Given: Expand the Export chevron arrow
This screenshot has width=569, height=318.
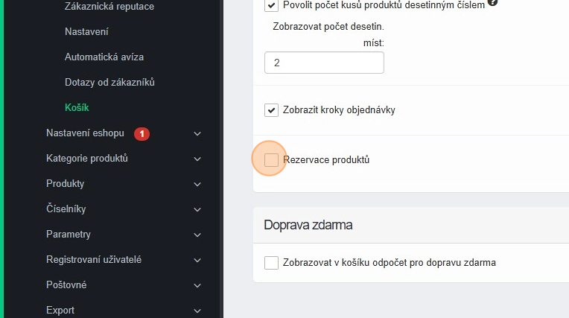Looking at the screenshot, I should [x=197, y=311].
